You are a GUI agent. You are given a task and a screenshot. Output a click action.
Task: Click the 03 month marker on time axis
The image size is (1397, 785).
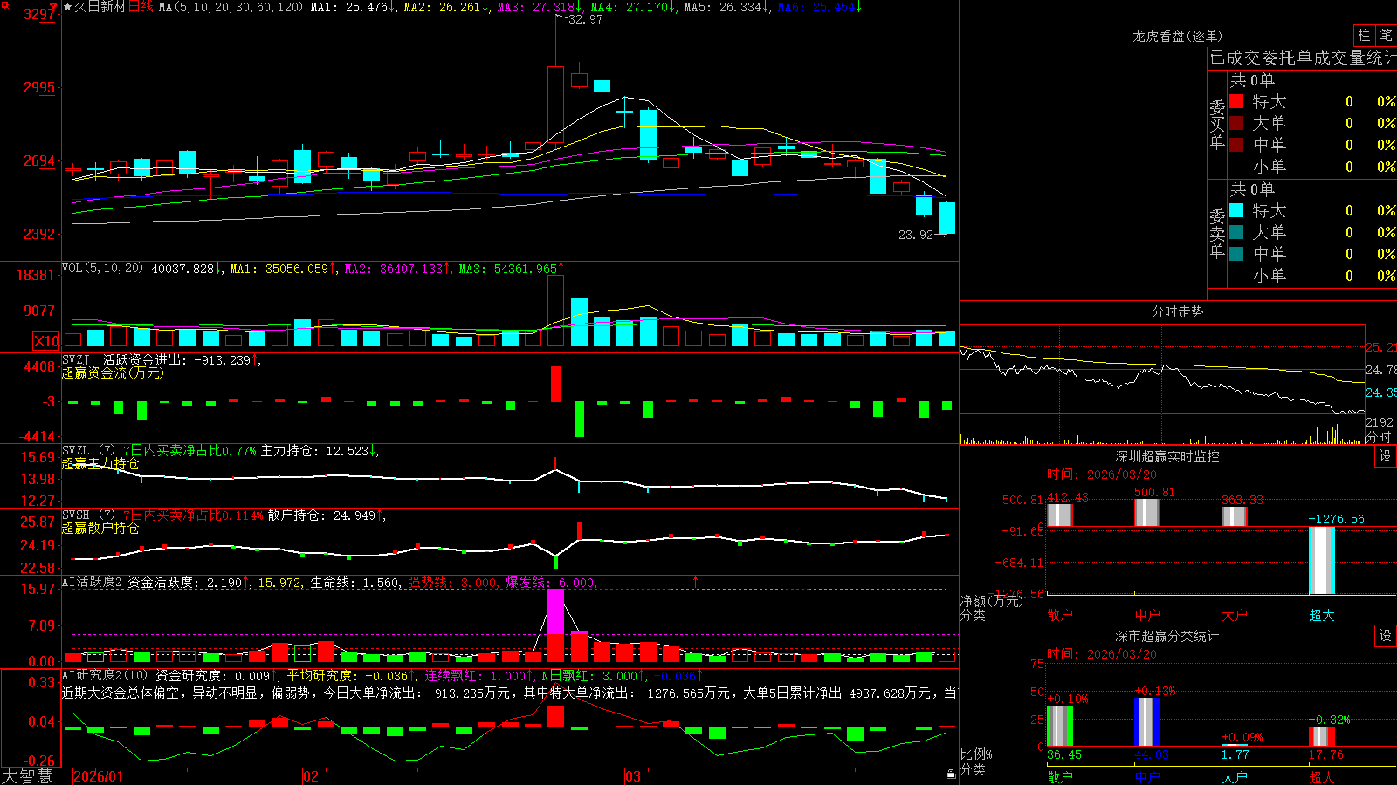633,776
